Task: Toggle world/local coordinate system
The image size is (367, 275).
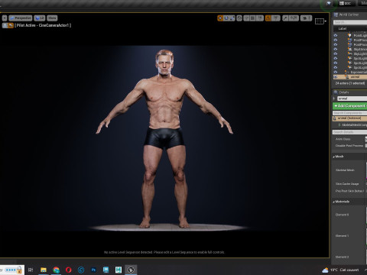Action: (x=239, y=18)
